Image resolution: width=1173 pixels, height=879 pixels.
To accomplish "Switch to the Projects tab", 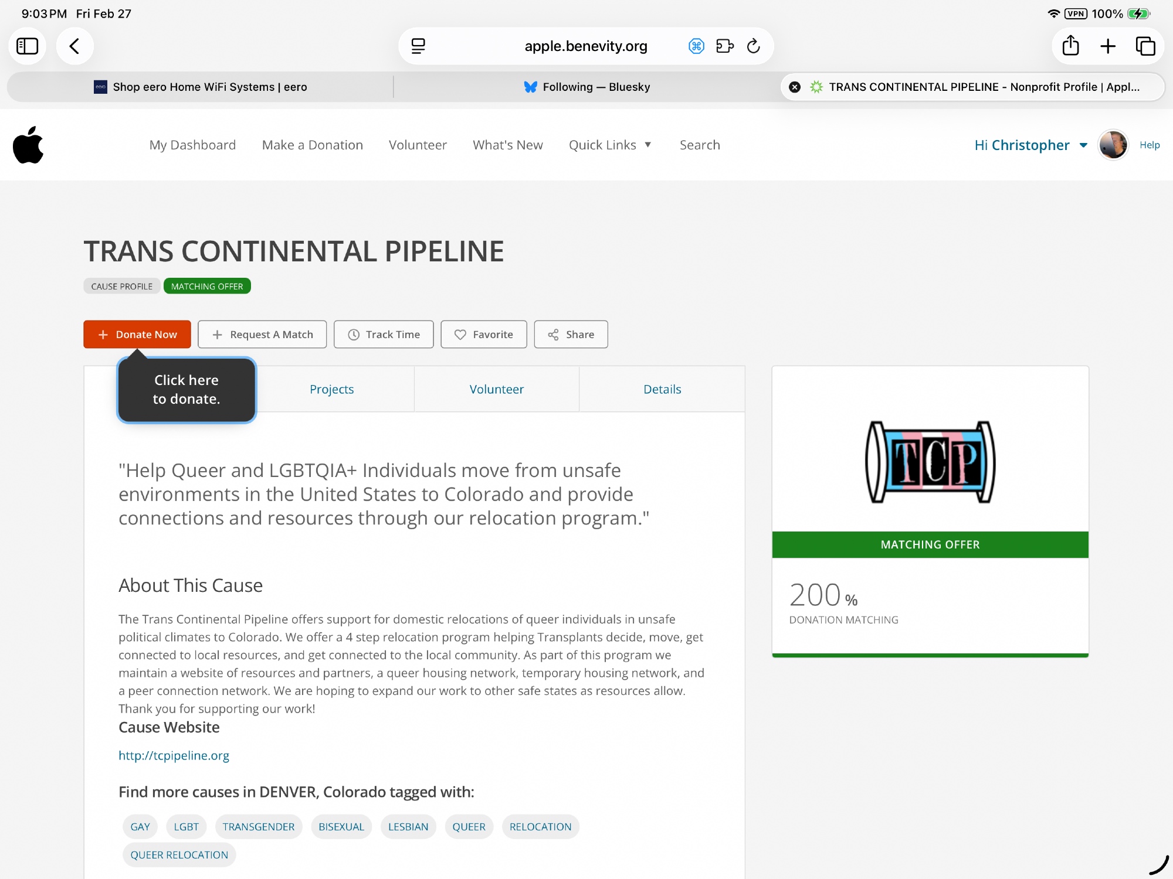I will 331,390.
